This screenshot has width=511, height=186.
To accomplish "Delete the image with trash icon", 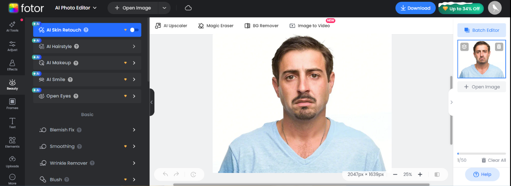I will pyautogui.click(x=499, y=46).
